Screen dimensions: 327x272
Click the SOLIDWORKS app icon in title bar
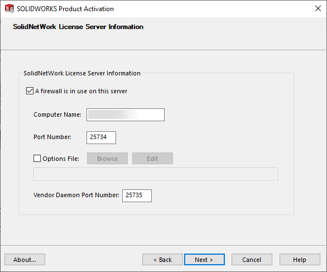(9, 8)
